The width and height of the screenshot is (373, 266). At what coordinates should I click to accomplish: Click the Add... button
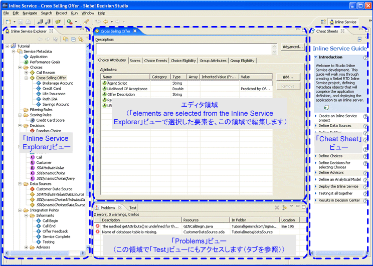click(288, 77)
